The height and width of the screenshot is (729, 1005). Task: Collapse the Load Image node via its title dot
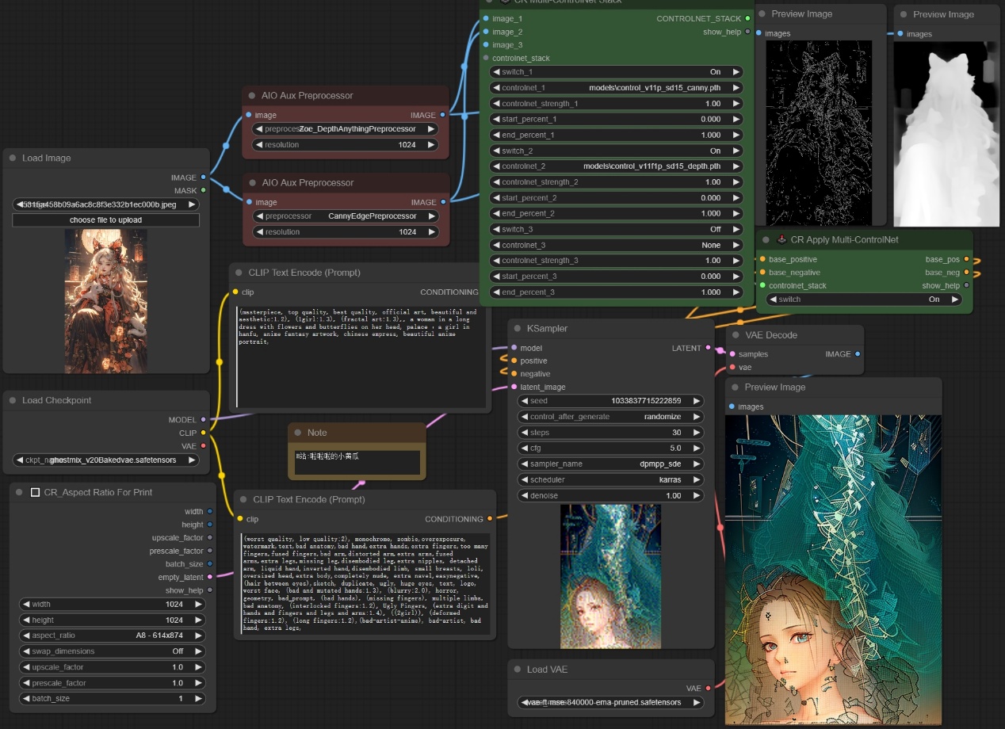[13, 158]
